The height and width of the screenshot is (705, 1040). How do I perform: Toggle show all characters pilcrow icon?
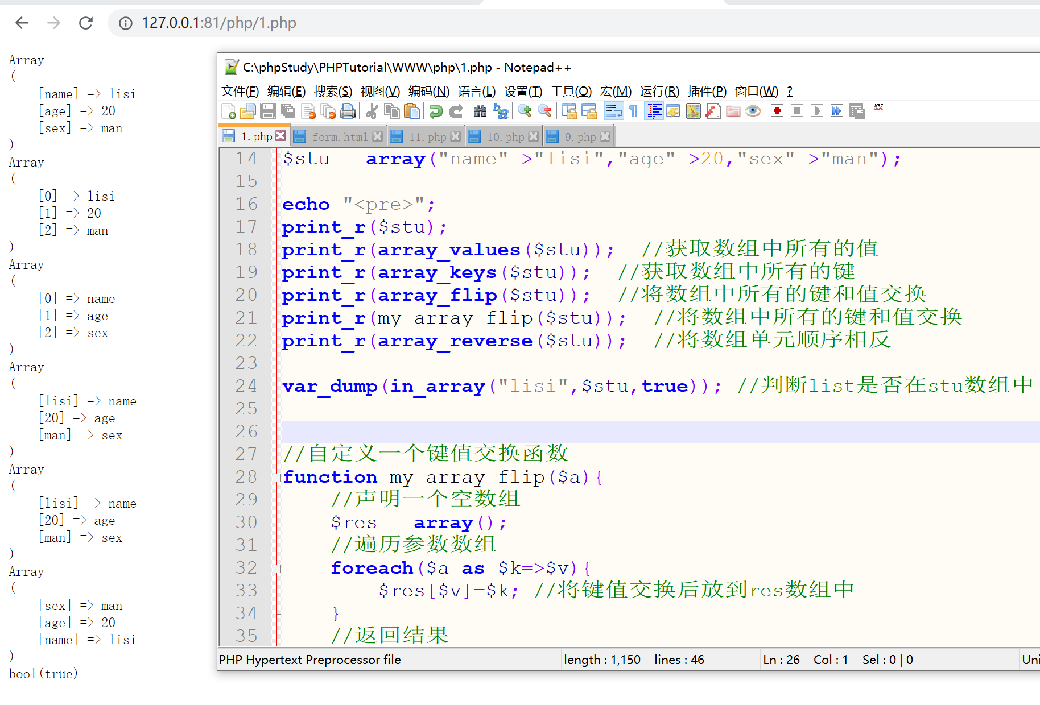633,111
